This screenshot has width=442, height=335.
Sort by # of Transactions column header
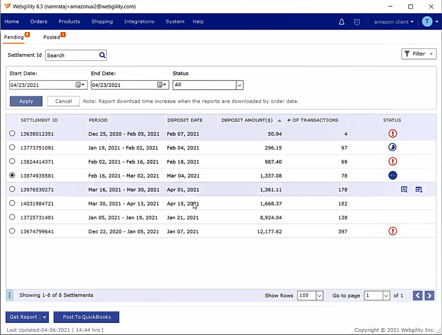click(312, 120)
